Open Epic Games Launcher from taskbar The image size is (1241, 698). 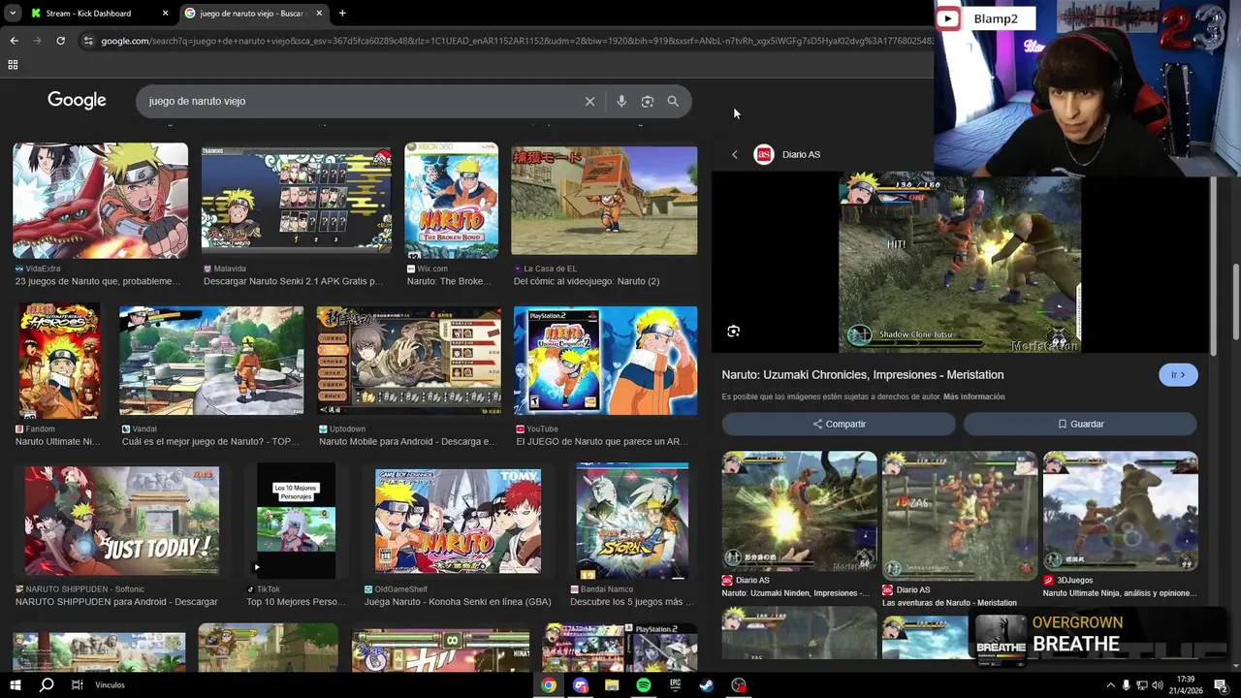click(675, 685)
